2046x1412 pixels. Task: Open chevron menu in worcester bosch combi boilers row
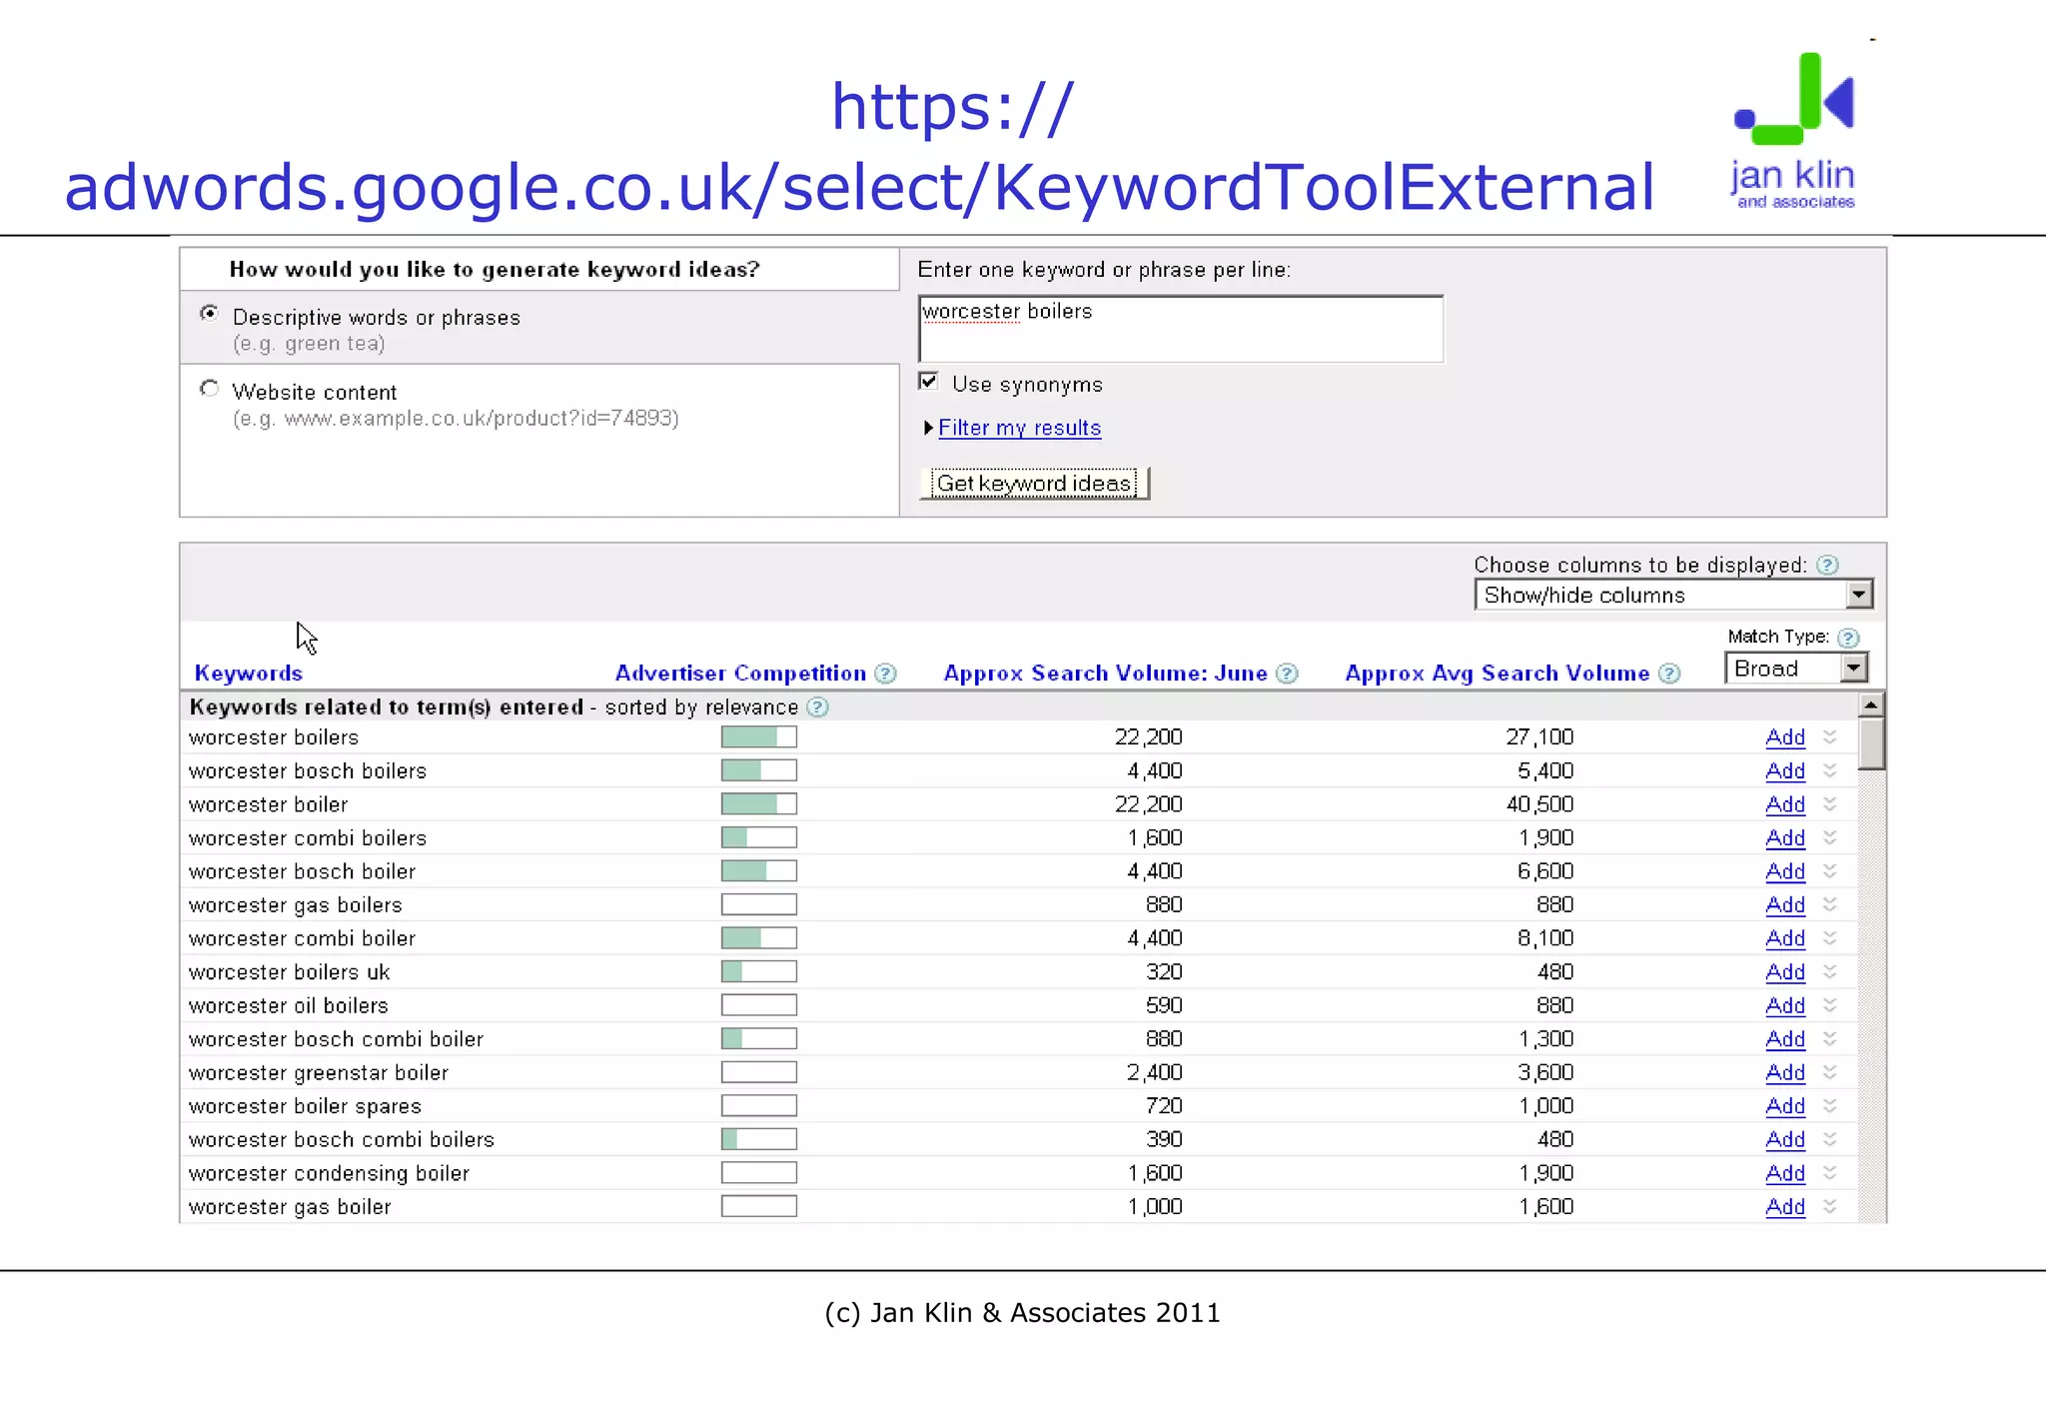[1830, 1139]
